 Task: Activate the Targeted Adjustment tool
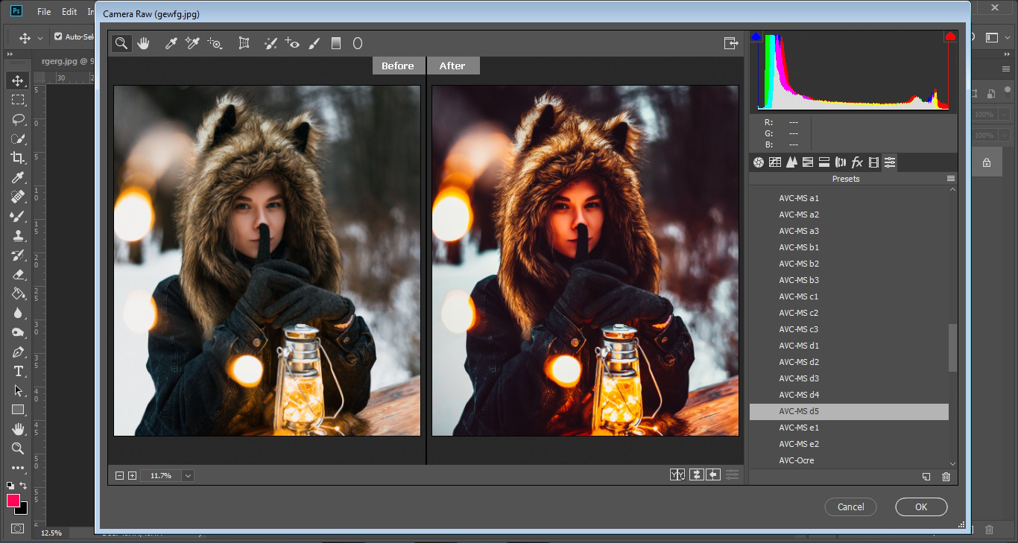[x=215, y=43]
